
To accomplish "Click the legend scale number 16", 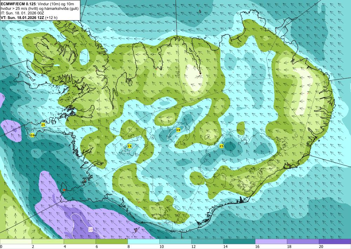I will tap(257, 247).
